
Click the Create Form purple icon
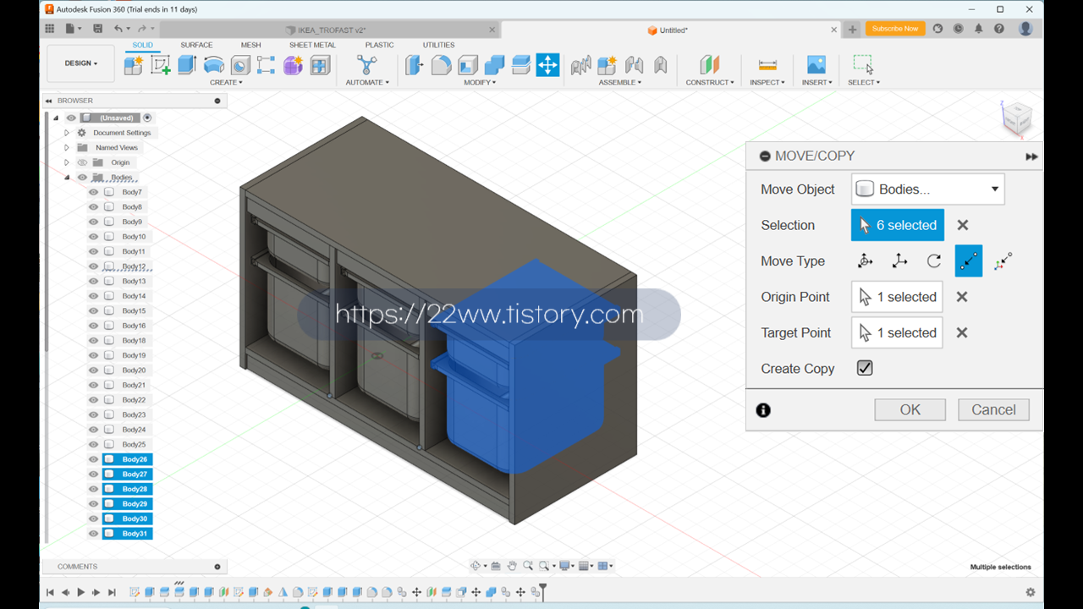pyautogui.click(x=293, y=65)
